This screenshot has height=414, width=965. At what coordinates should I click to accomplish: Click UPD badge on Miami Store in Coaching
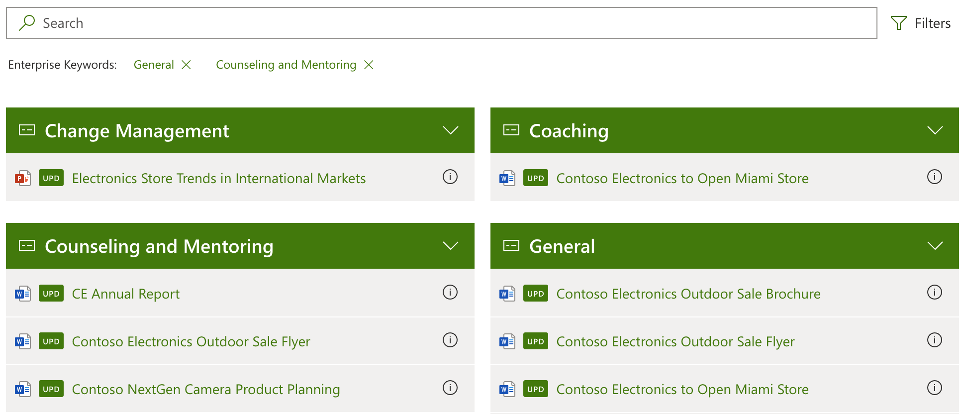tap(536, 178)
